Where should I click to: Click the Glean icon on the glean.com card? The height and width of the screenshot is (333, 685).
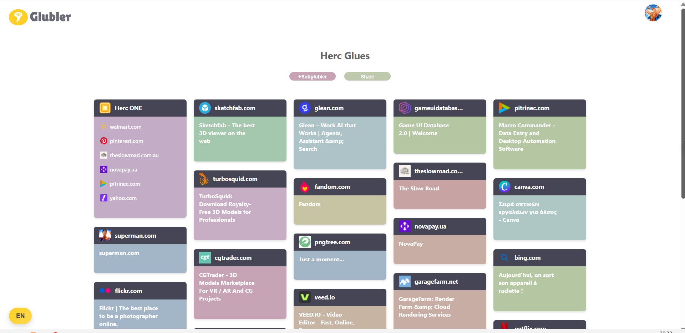coord(304,108)
